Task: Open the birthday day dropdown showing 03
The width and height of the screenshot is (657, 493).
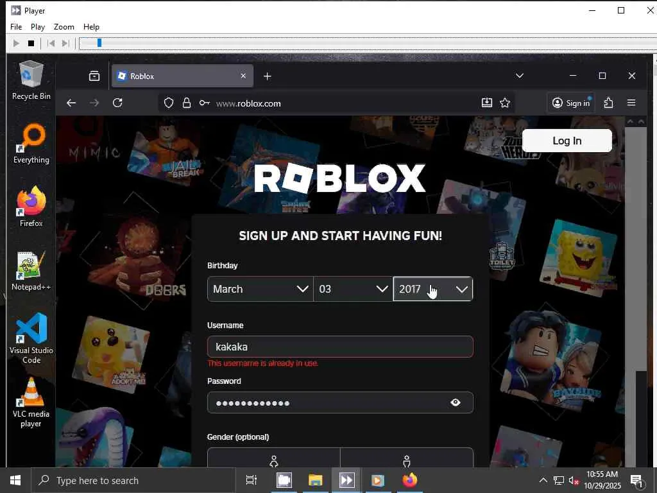Action: point(354,289)
